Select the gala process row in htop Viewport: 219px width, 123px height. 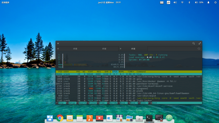click(x=129, y=79)
